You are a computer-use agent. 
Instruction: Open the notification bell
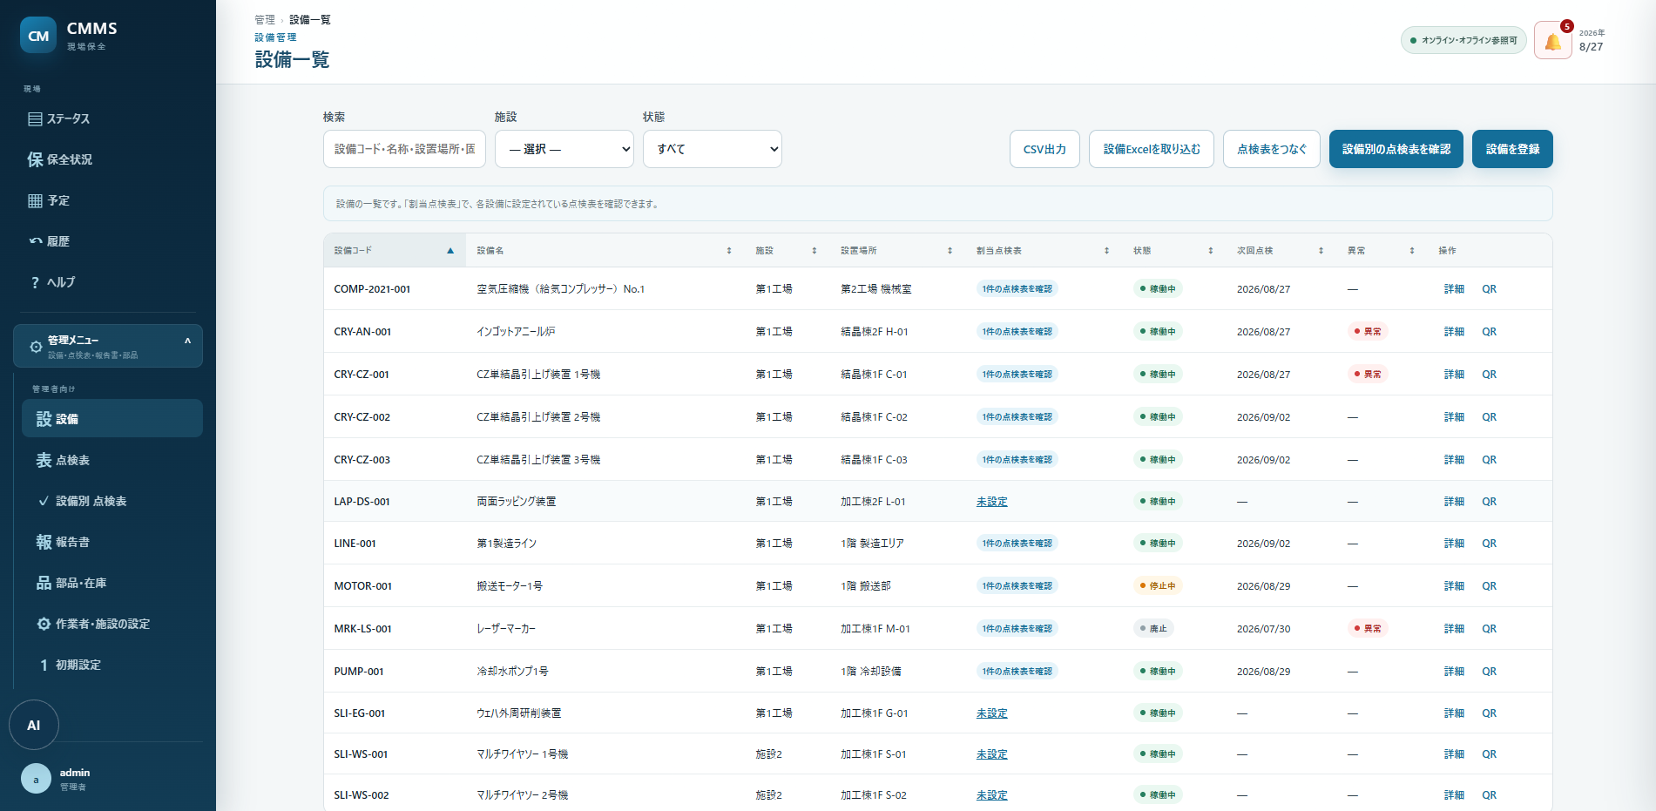click(x=1552, y=41)
